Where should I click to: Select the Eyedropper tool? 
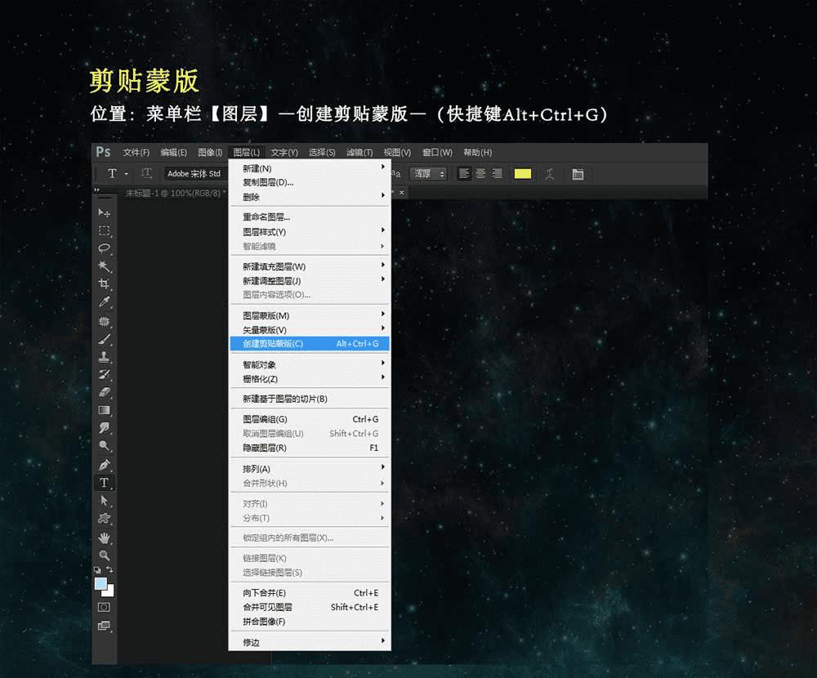click(x=105, y=301)
